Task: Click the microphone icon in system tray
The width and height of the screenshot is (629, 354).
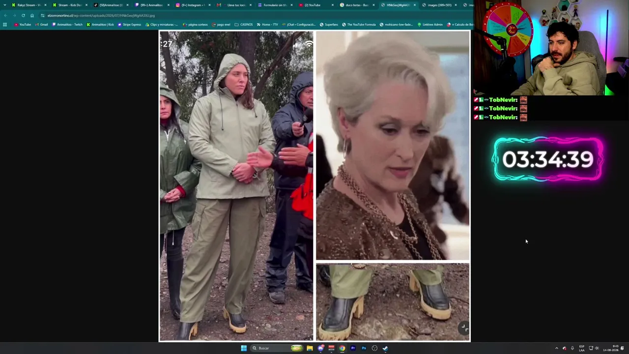Action: [572, 348]
